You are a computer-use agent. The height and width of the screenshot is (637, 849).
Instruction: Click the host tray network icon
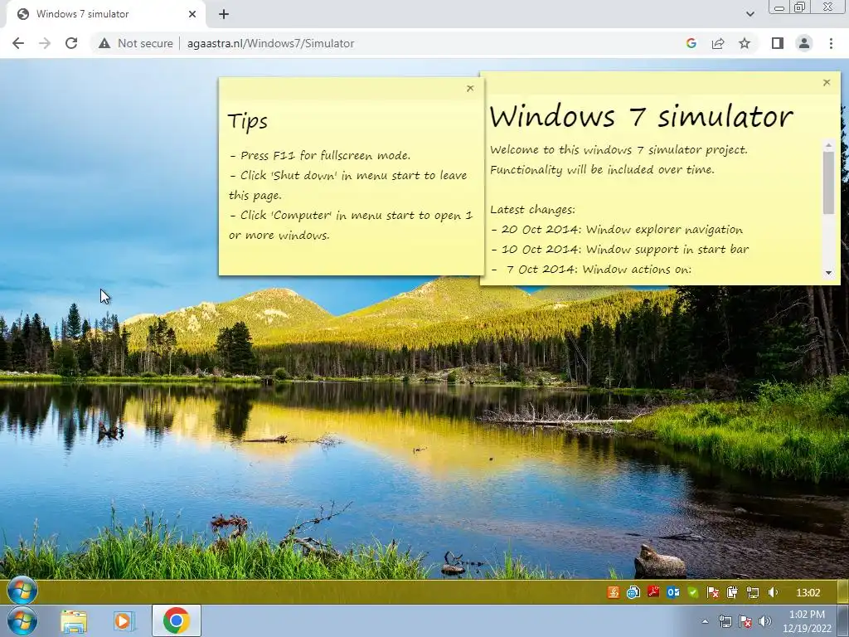(725, 621)
